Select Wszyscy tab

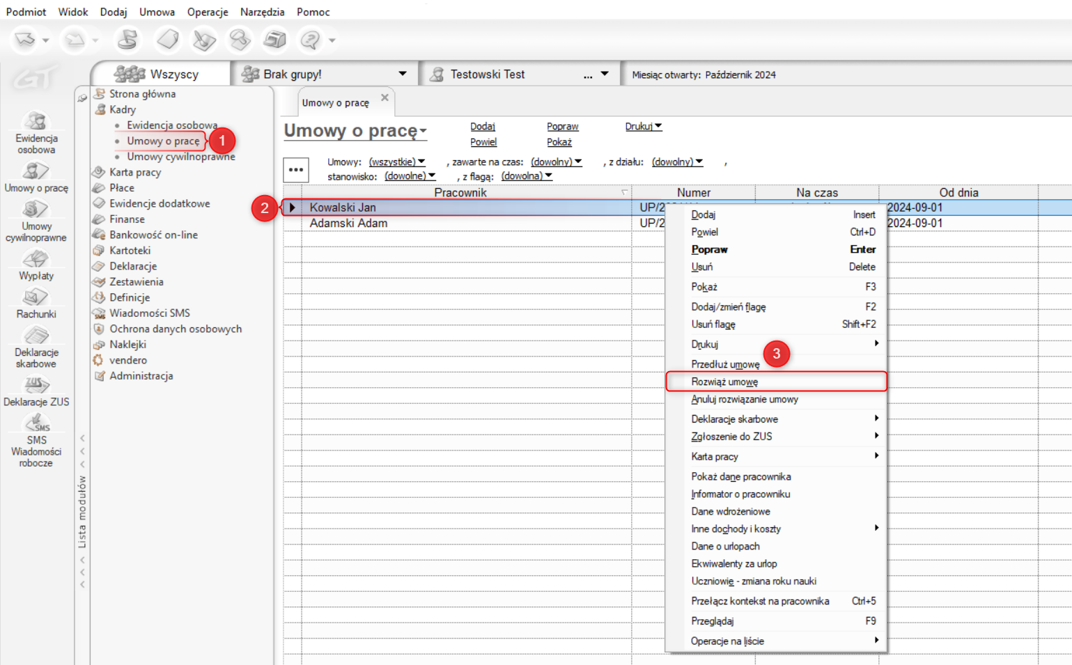[x=161, y=74]
